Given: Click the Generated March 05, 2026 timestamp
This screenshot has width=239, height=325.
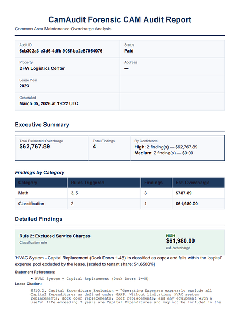Looking at the screenshot, I should point(49,103).
